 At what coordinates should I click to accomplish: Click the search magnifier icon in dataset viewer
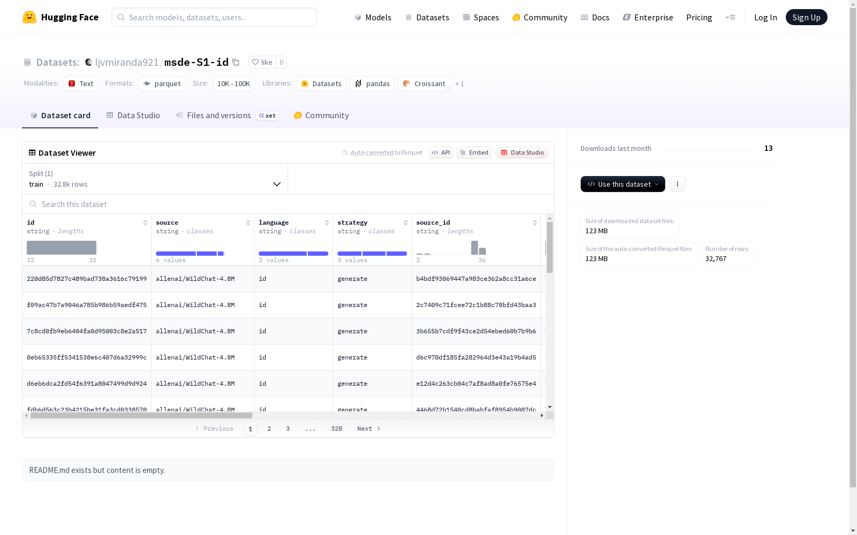(x=33, y=204)
